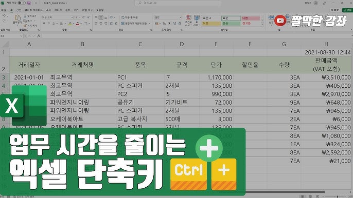
Task: Click Align Right icon
Action: pos(106,24)
